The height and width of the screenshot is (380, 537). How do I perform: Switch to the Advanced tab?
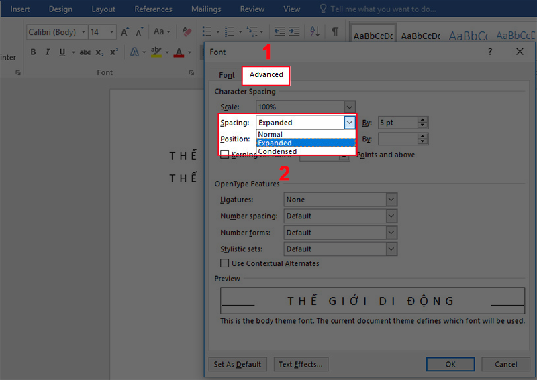tap(266, 74)
